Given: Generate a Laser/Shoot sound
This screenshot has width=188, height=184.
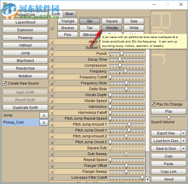Looking at the screenshot, I should coord(25,22).
